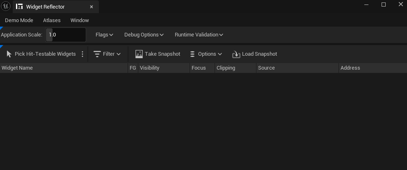Click Load Snapshot button

tap(254, 54)
